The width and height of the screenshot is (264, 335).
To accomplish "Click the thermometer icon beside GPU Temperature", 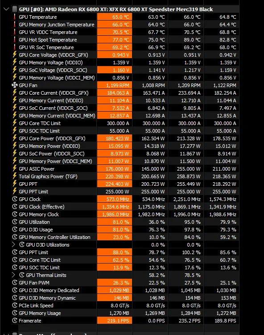I will coord(15,17).
